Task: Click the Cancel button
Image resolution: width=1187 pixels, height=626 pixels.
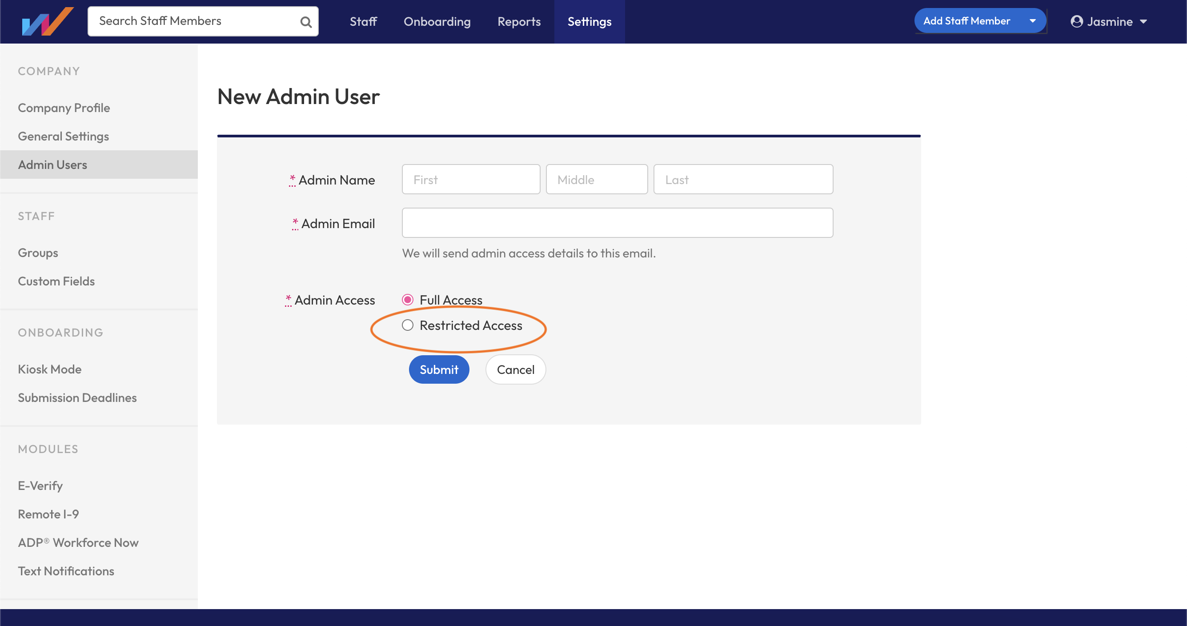Action: (x=515, y=369)
